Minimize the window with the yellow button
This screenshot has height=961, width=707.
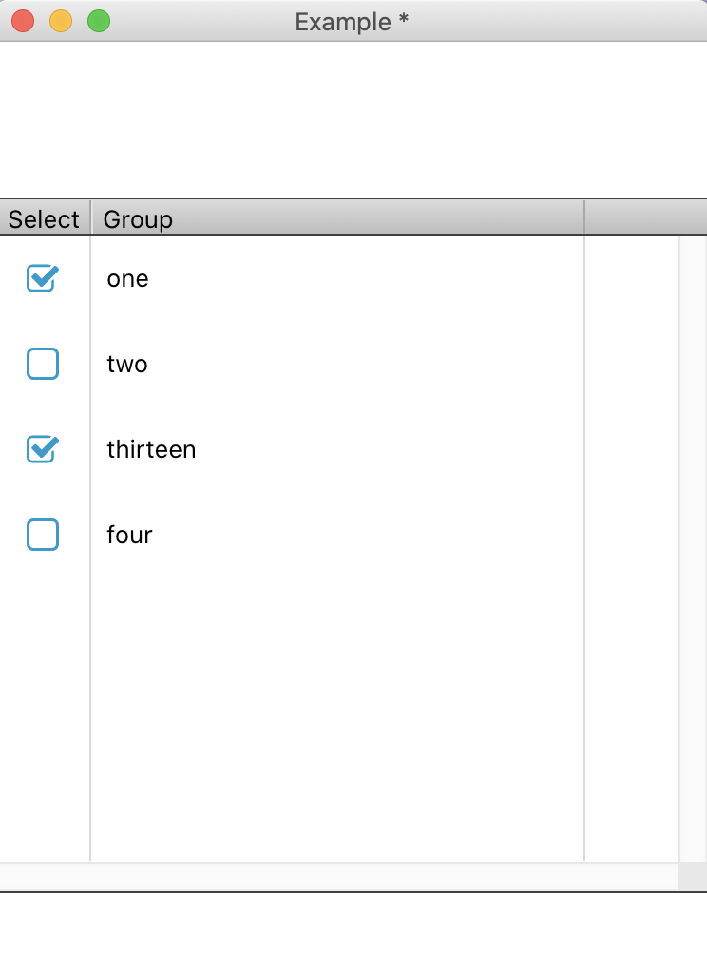click(61, 21)
